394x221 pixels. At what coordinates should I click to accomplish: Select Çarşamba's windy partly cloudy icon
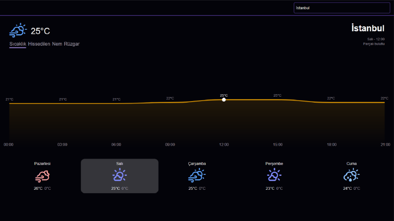[197, 175]
